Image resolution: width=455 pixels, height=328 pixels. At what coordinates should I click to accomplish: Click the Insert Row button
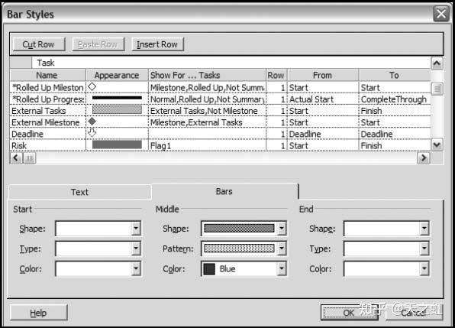tap(157, 44)
